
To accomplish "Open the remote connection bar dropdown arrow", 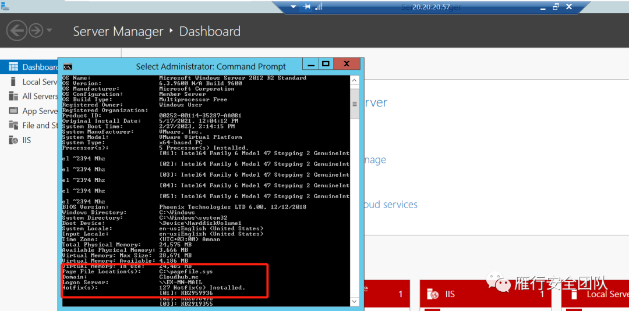I will pyautogui.click(x=293, y=7).
